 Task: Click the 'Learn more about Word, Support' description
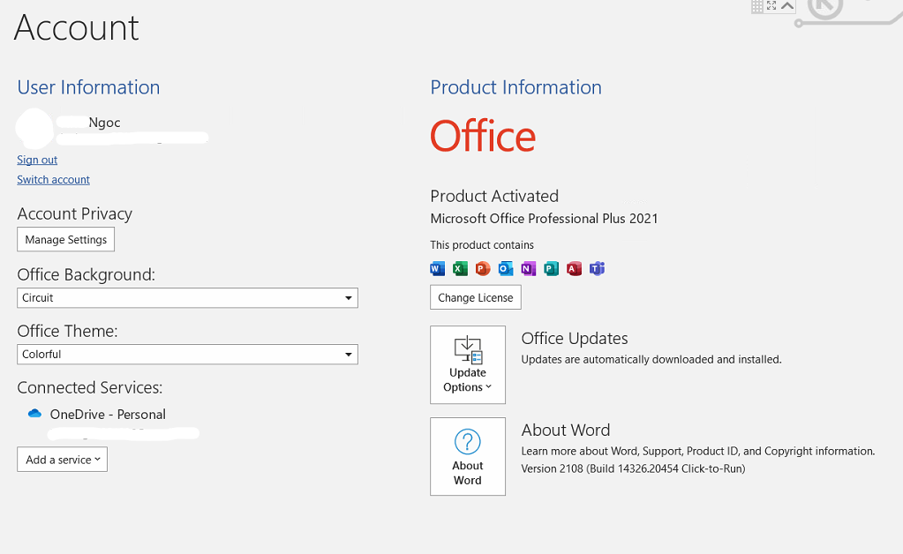tap(698, 451)
